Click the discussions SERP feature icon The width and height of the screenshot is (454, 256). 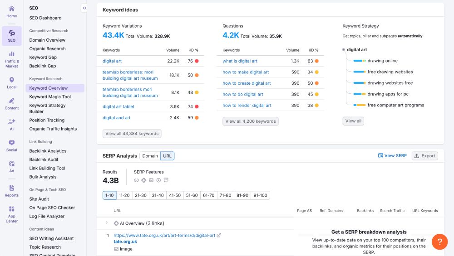[166, 180]
